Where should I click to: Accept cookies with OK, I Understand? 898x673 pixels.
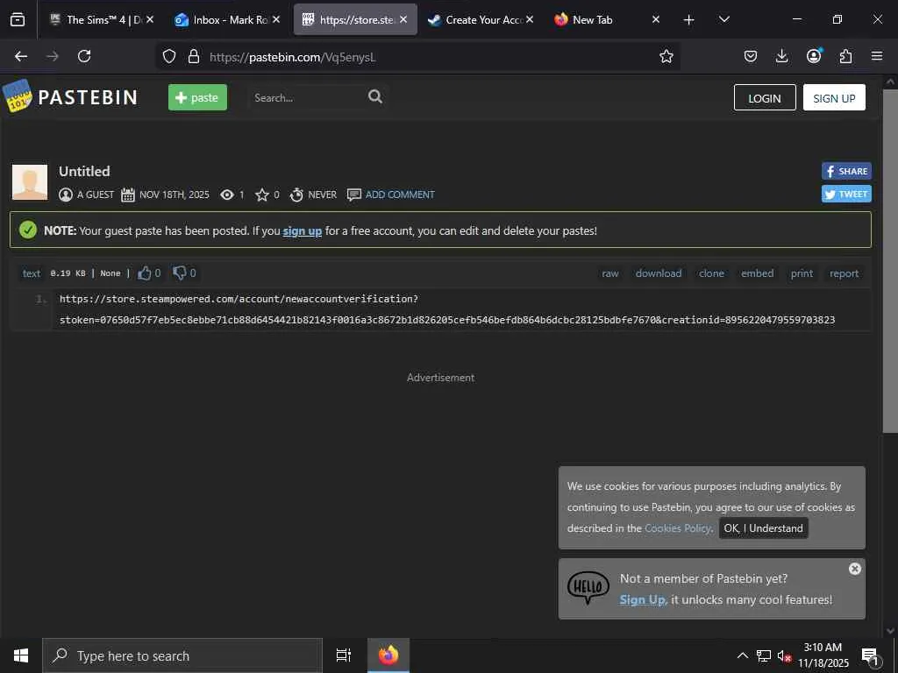tap(764, 528)
